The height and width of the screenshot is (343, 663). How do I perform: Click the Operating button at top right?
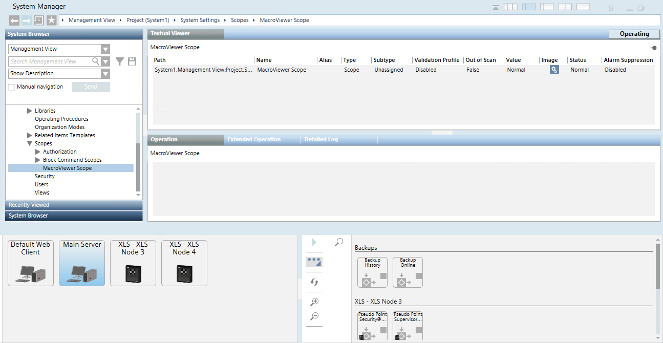coord(634,34)
